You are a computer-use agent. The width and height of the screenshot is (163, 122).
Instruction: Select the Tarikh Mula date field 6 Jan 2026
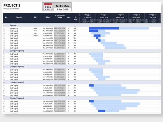click(x=63, y=9)
